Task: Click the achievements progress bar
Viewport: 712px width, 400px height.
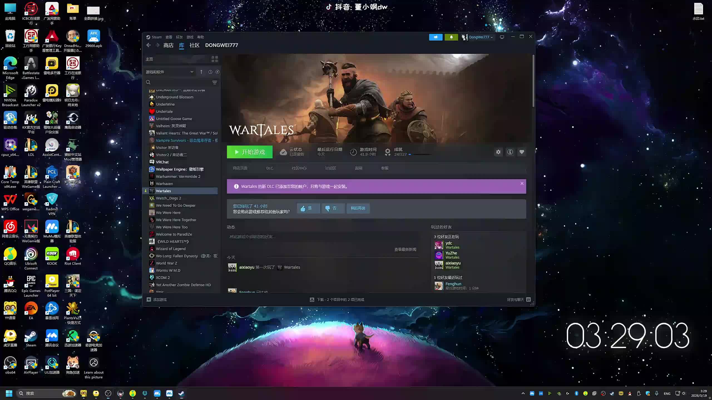Action: tap(420, 154)
